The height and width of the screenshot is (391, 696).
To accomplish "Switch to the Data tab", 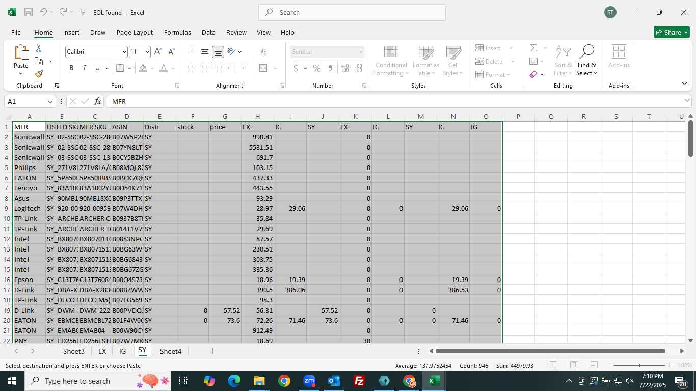I will 208,32.
